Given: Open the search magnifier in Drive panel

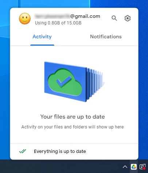Looking at the screenshot, I should point(114,18).
